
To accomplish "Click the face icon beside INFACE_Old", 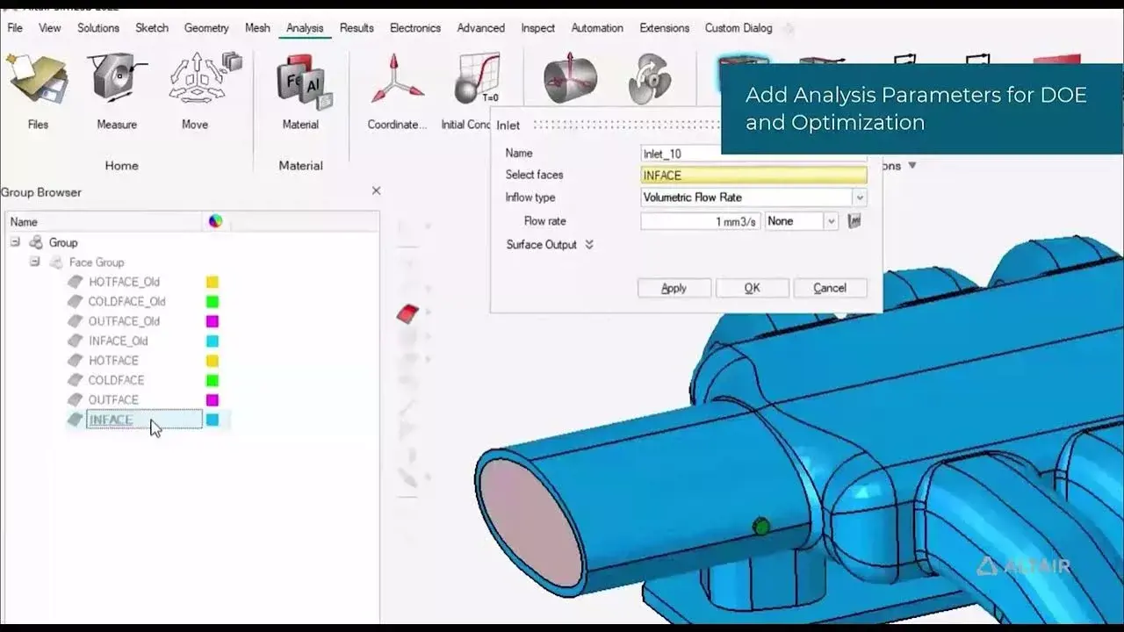I will pyautogui.click(x=76, y=341).
